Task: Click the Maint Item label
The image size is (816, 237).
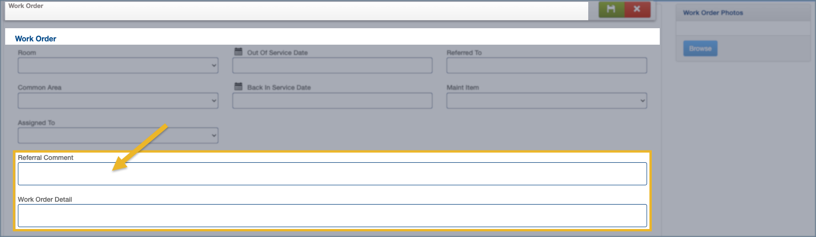Action: pyautogui.click(x=463, y=87)
